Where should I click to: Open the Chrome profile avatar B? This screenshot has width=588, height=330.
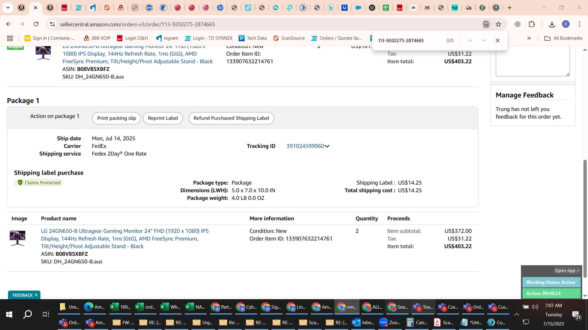(x=566, y=24)
